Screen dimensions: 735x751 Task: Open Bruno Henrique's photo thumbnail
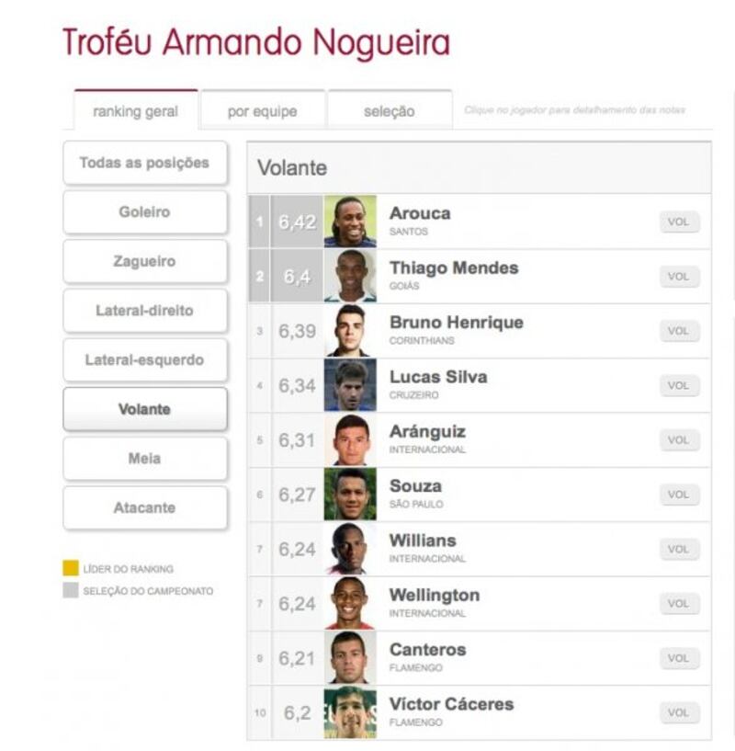(350, 331)
